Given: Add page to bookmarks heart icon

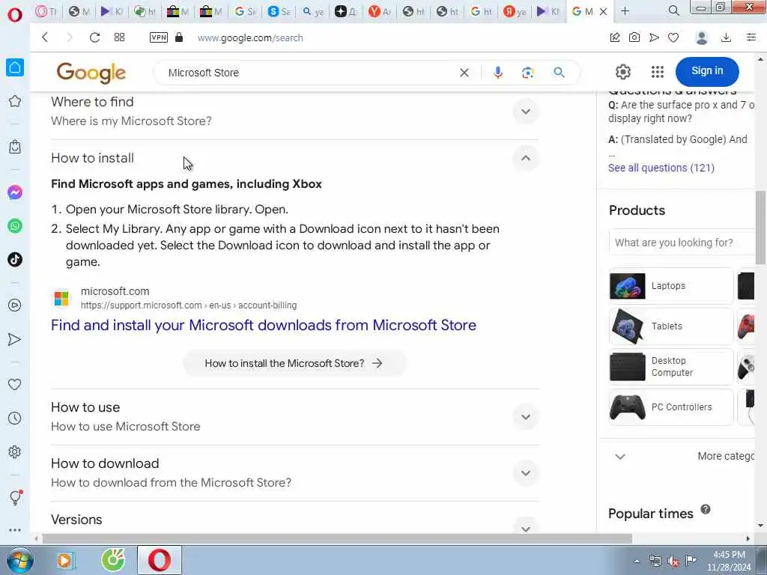Looking at the screenshot, I should [673, 37].
